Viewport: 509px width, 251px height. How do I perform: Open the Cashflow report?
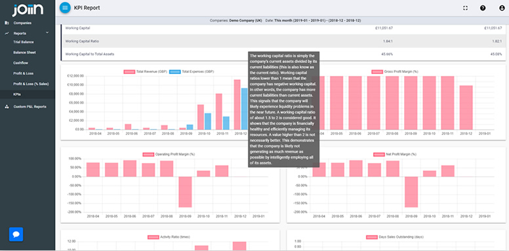point(20,63)
